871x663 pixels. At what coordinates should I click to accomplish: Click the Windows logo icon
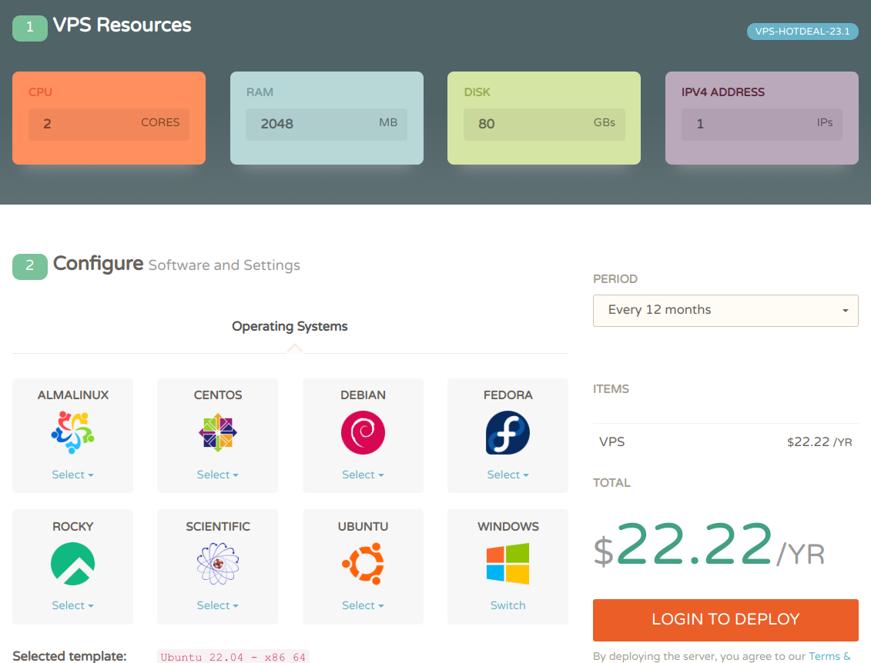tap(508, 564)
